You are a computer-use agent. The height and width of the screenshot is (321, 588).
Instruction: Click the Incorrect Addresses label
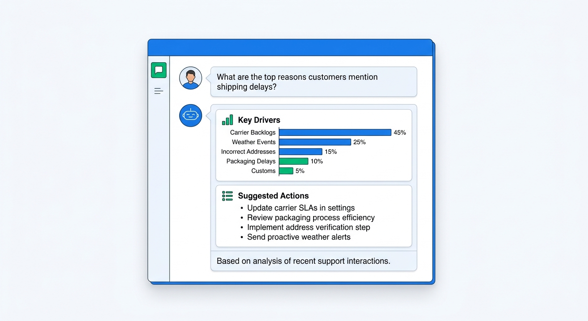(x=248, y=152)
